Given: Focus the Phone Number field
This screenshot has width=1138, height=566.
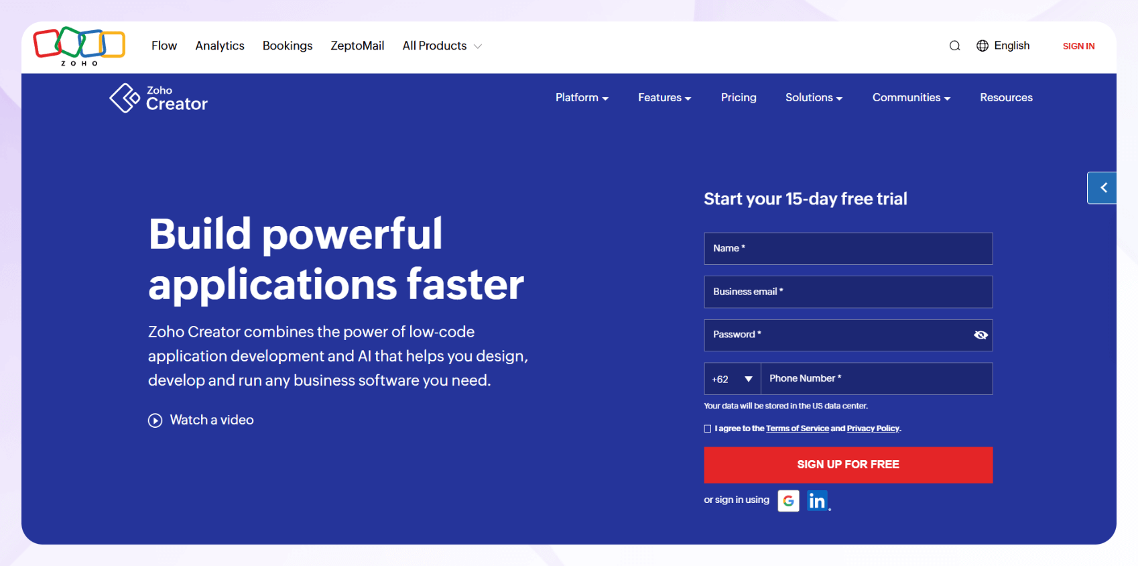Looking at the screenshot, I should pyautogui.click(x=877, y=379).
